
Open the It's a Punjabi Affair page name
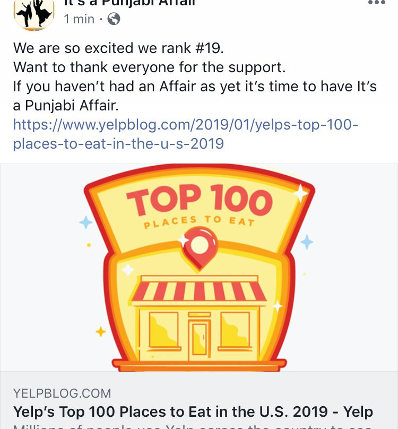coord(129,3)
